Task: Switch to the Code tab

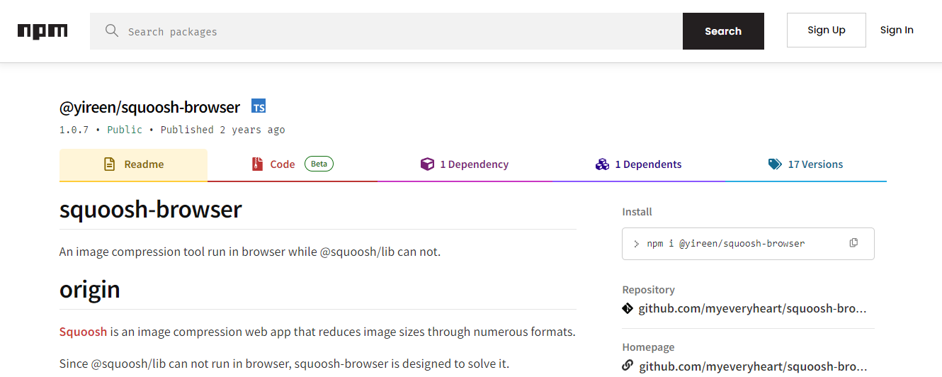Action: [292, 165]
